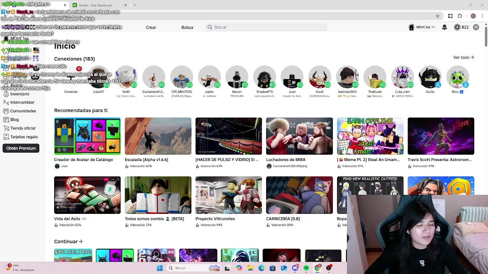
Task: Open the Conexiones (183) heading link
Action: point(74,59)
